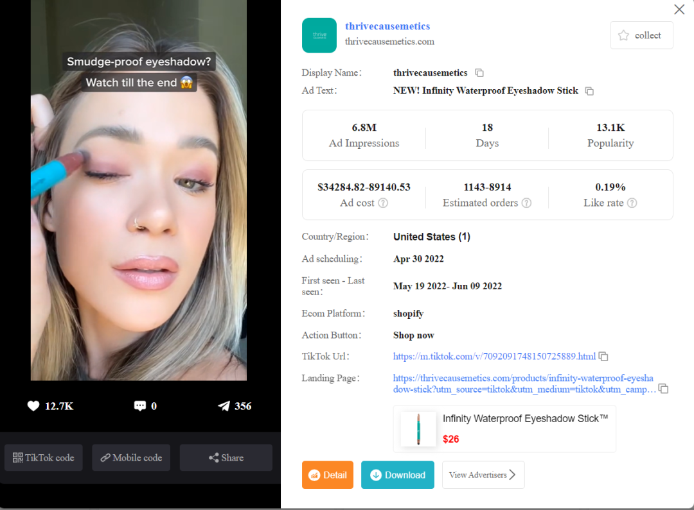Click the Share button under video
Screen dimensions: 694x510
tap(226, 457)
